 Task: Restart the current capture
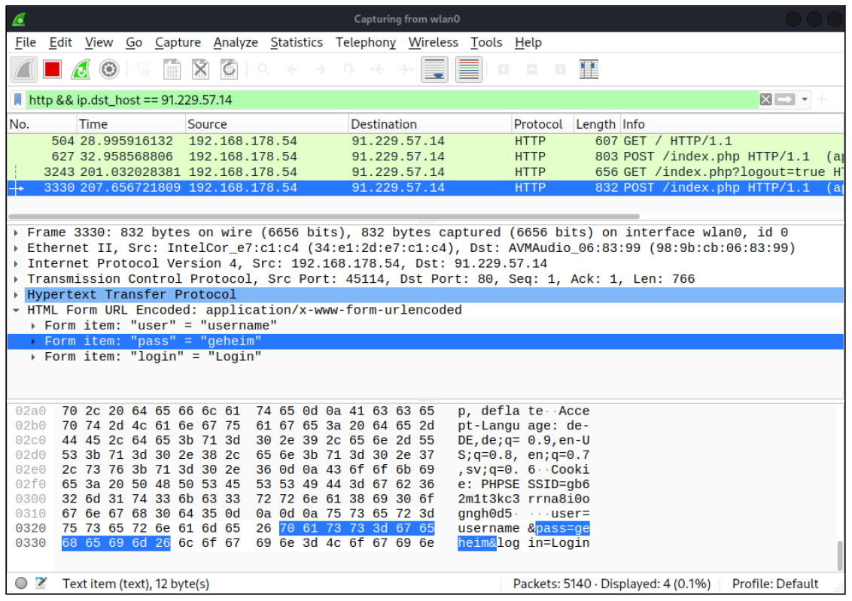tap(81, 68)
